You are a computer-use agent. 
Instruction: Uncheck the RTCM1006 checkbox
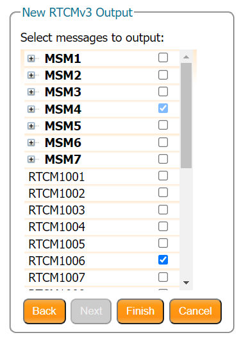pyautogui.click(x=163, y=260)
